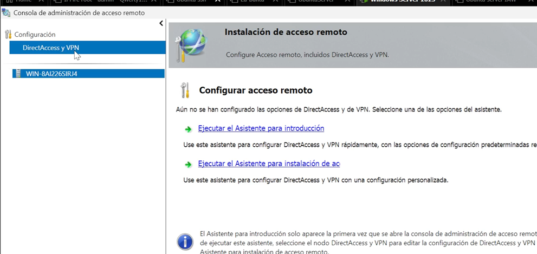Click the Instalación de acceso remoto banner title
The width and height of the screenshot is (537, 254).
(286, 32)
